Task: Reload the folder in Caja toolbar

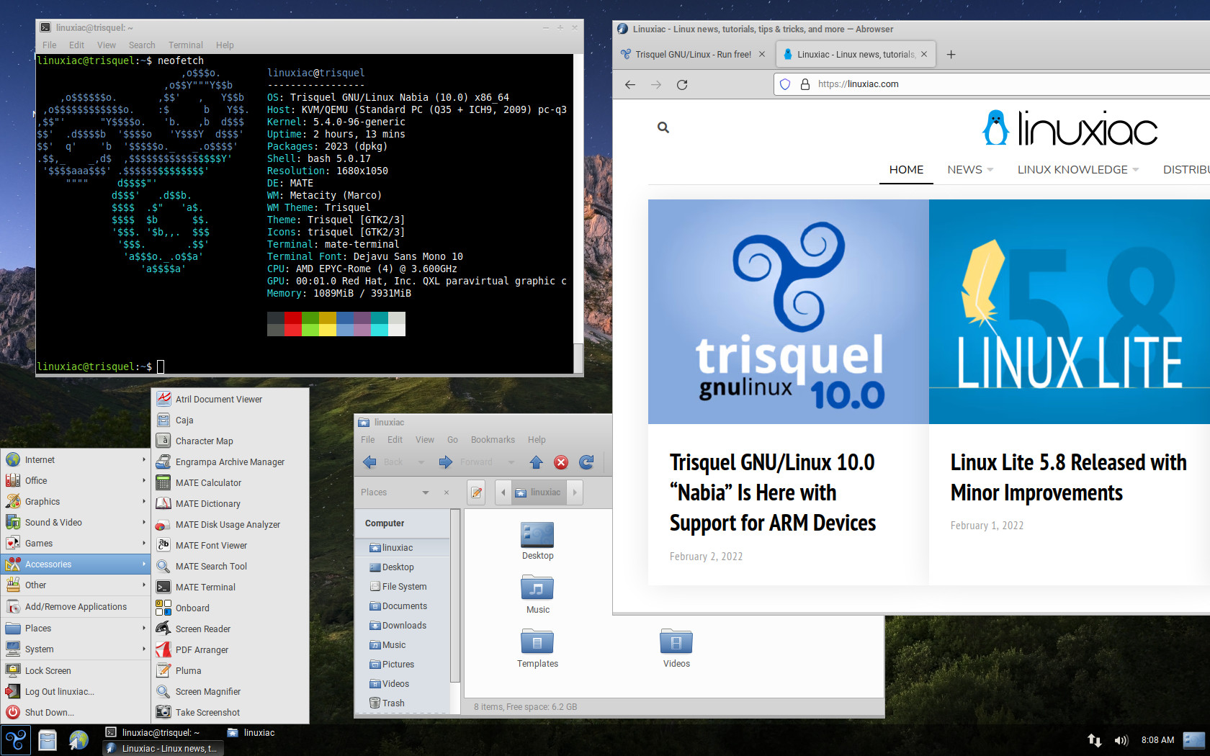Action: 586,462
